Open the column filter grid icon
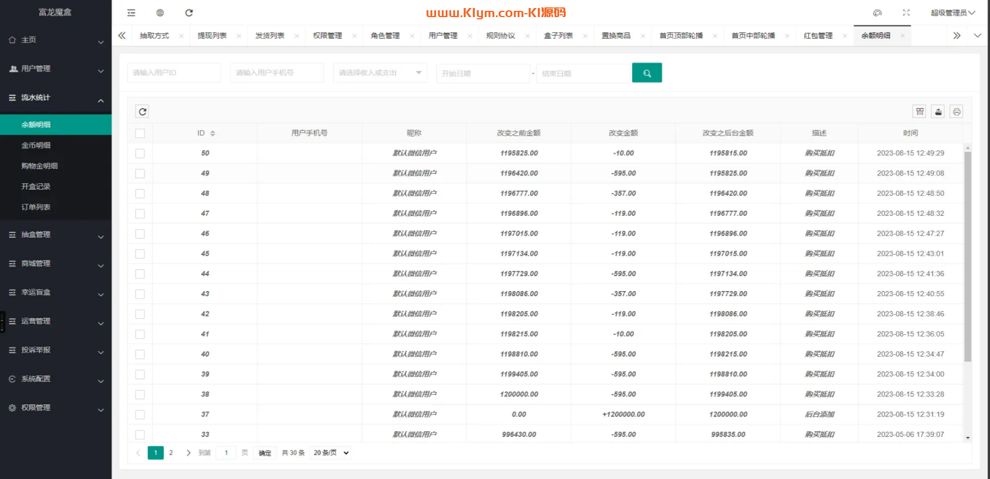 click(919, 112)
